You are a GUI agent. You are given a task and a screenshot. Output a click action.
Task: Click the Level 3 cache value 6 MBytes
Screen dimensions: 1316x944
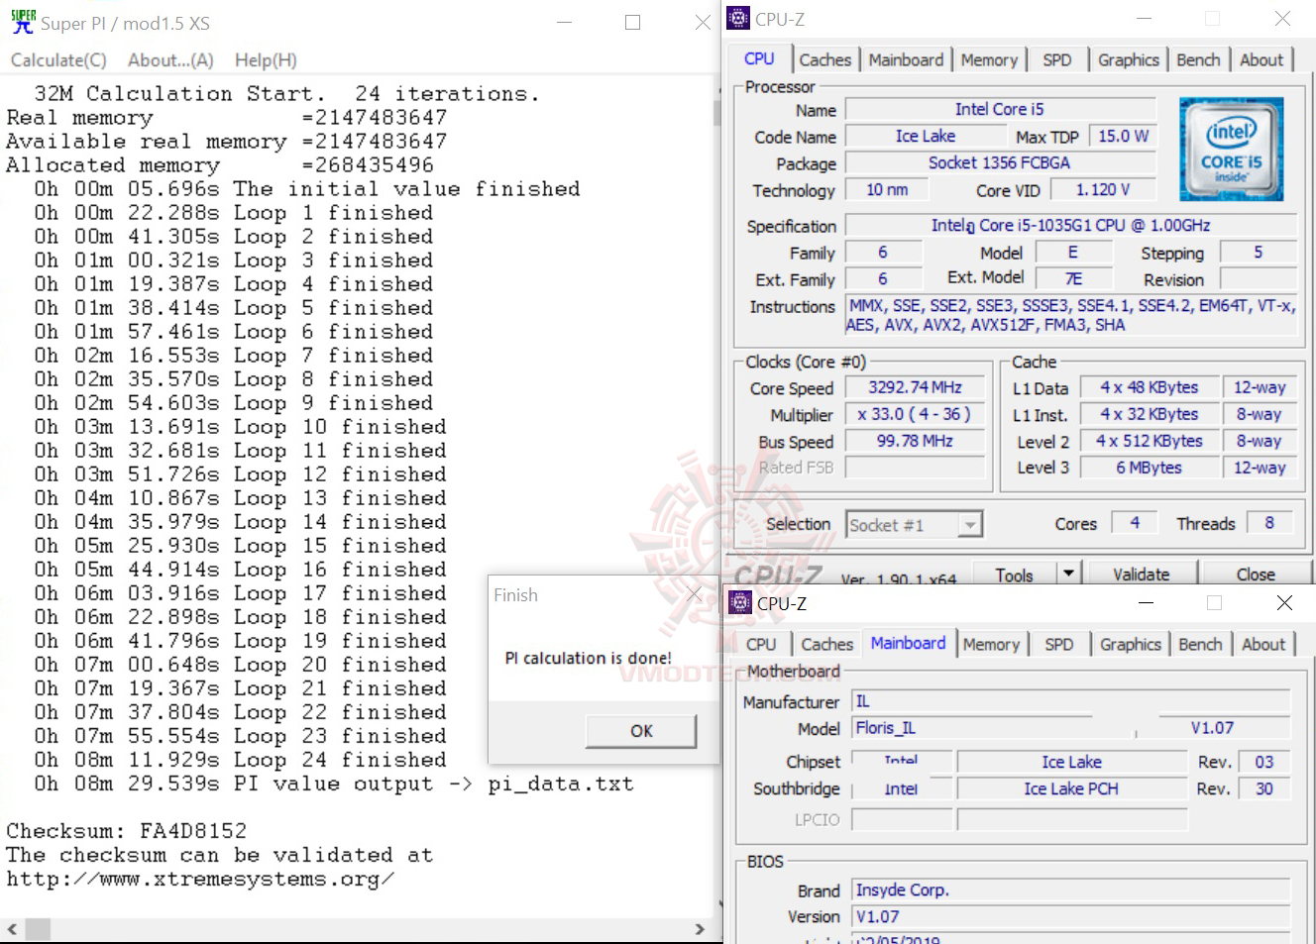[1150, 468]
